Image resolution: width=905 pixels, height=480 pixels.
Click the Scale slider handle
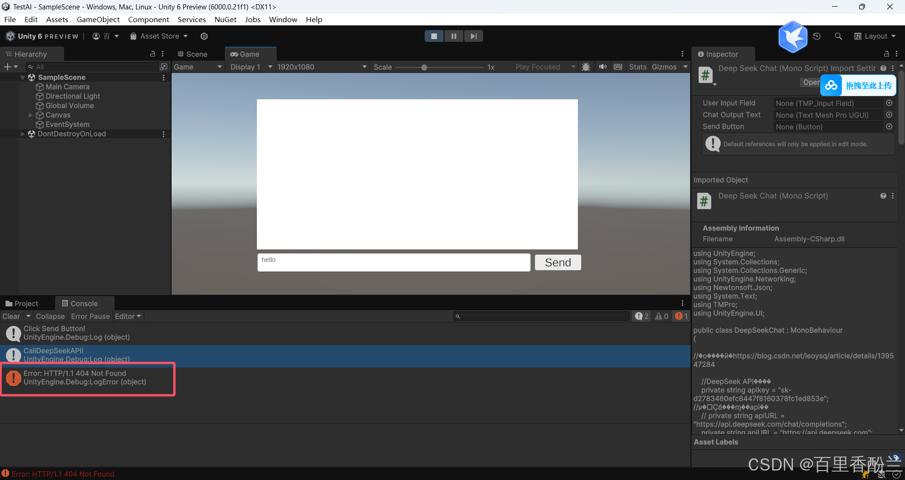click(x=424, y=67)
